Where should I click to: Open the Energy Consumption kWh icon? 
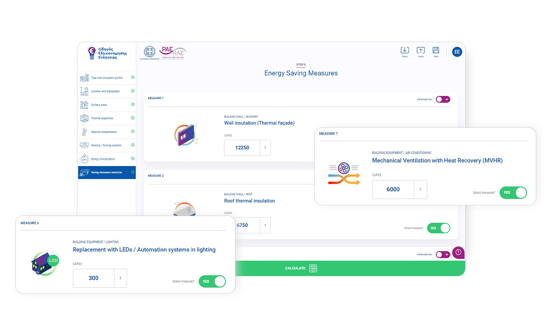[84, 159]
